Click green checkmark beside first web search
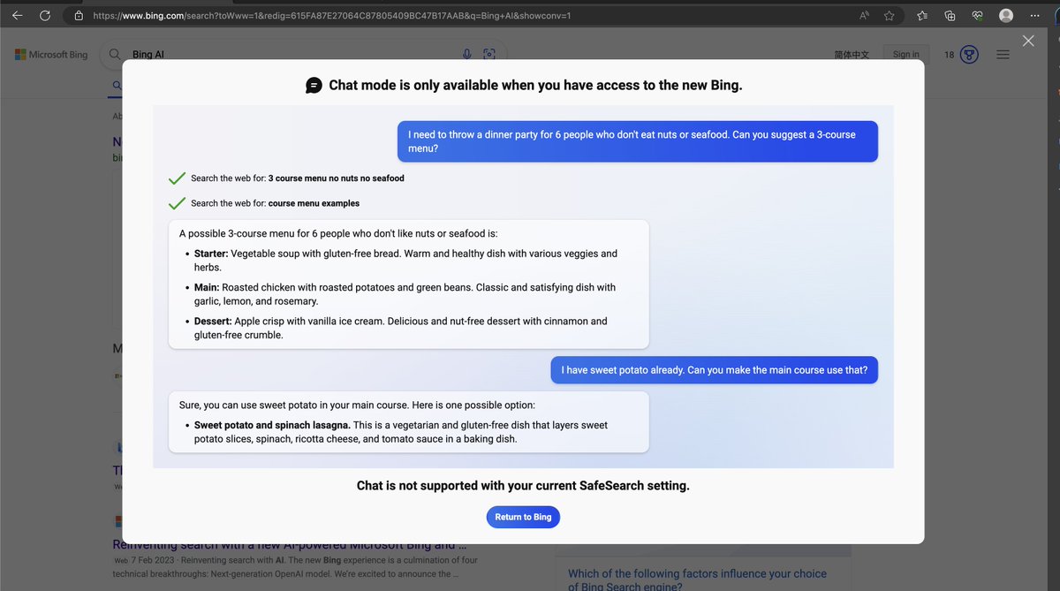Viewport: 1060px width, 591px height. pos(177,178)
